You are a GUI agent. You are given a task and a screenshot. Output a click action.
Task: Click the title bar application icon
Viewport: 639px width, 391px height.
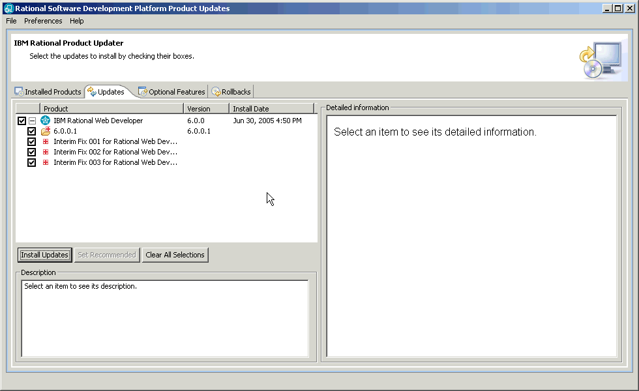(8, 8)
